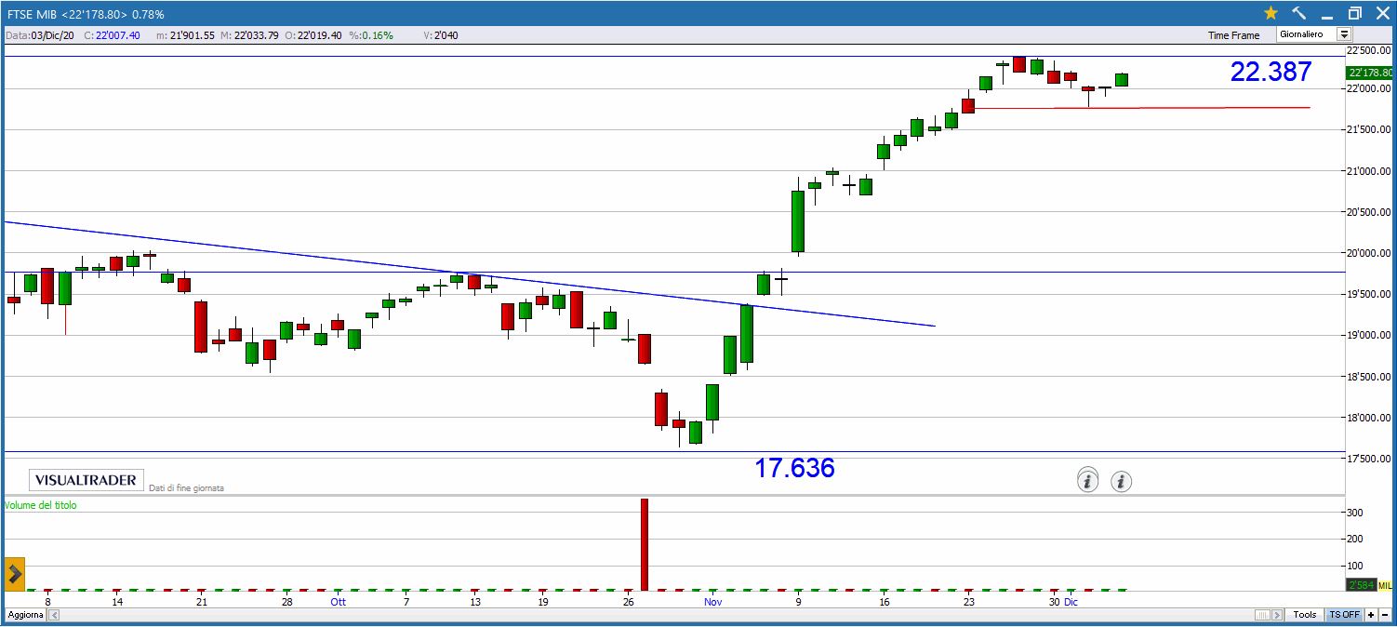Click the left info icon on chart
Screen dimensions: 1397x627
click(x=1087, y=481)
